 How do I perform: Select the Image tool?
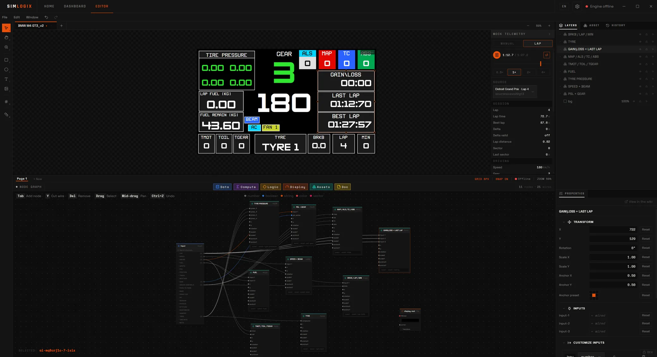tap(6, 89)
